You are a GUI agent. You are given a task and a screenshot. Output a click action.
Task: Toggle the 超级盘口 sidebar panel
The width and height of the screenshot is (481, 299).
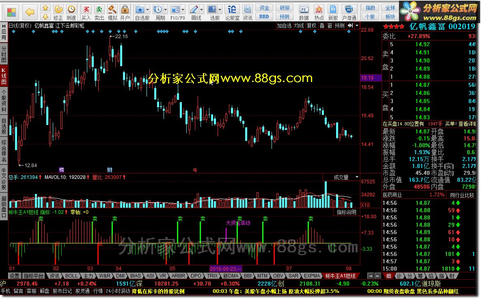tap(4, 207)
